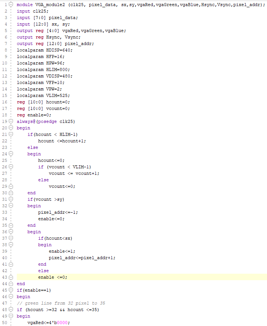The height and width of the screenshot is (326, 267).
Task: Collapse the if(enable==1) fold marker
Action: [11, 290]
